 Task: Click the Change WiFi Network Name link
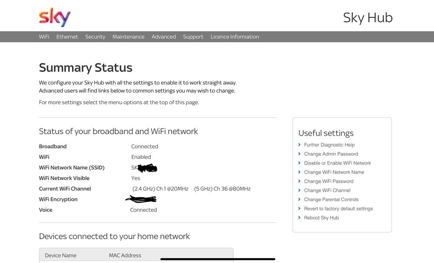(334, 172)
